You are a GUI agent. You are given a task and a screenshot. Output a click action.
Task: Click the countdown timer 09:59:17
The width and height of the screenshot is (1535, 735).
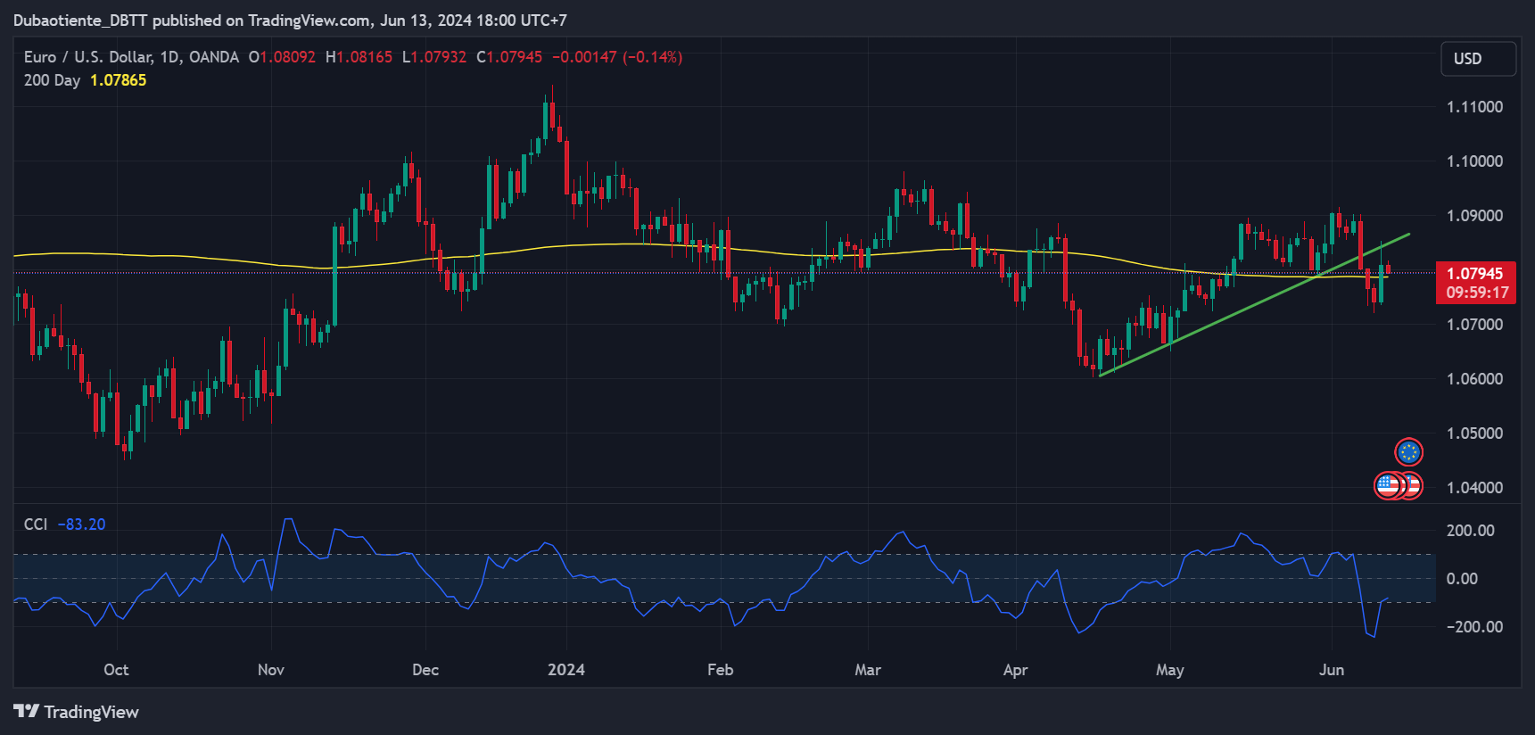point(1477,293)
